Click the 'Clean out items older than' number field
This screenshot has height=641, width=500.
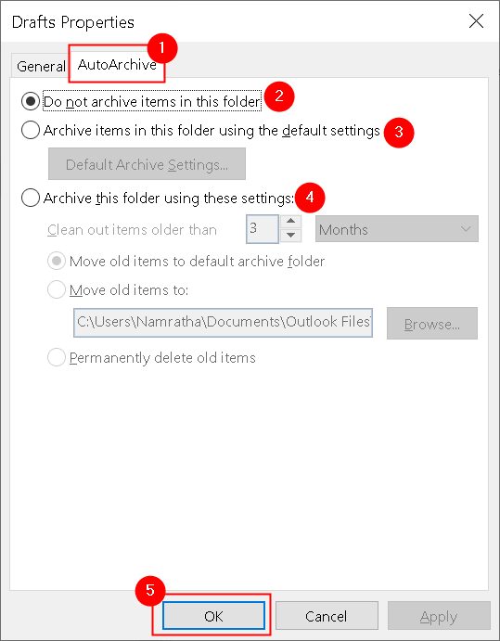click(263, 229)
